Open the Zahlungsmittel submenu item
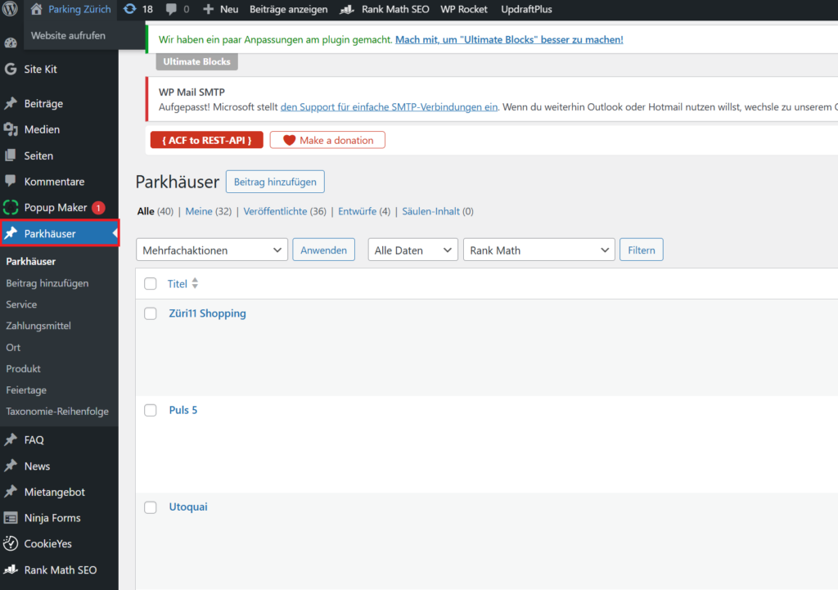This screenshot has height=590, width=838. pos(38,326)
